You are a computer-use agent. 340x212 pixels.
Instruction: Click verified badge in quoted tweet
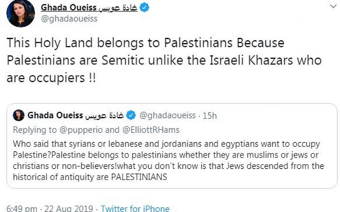click(131, 115)
